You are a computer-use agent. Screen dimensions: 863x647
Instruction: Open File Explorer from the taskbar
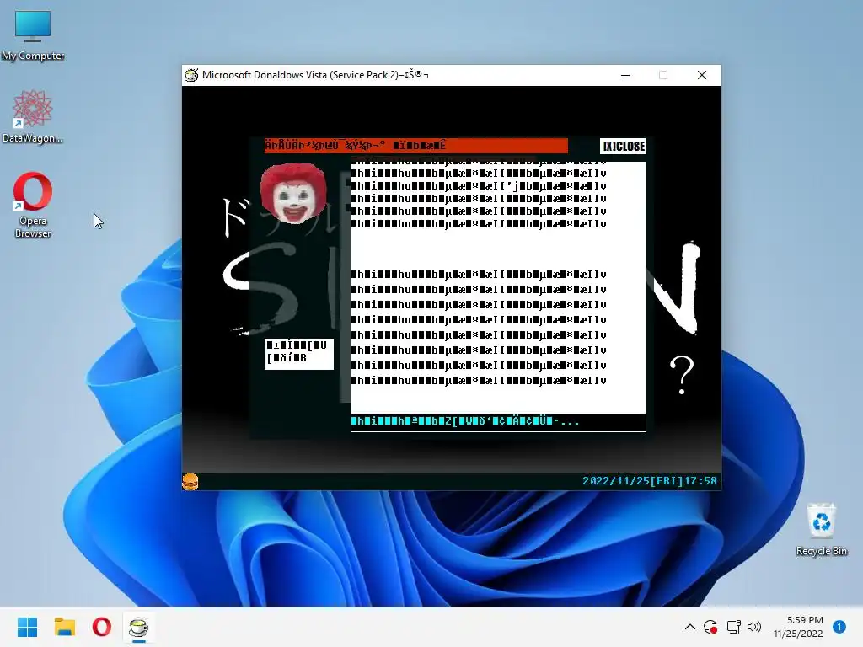(64, 627)
